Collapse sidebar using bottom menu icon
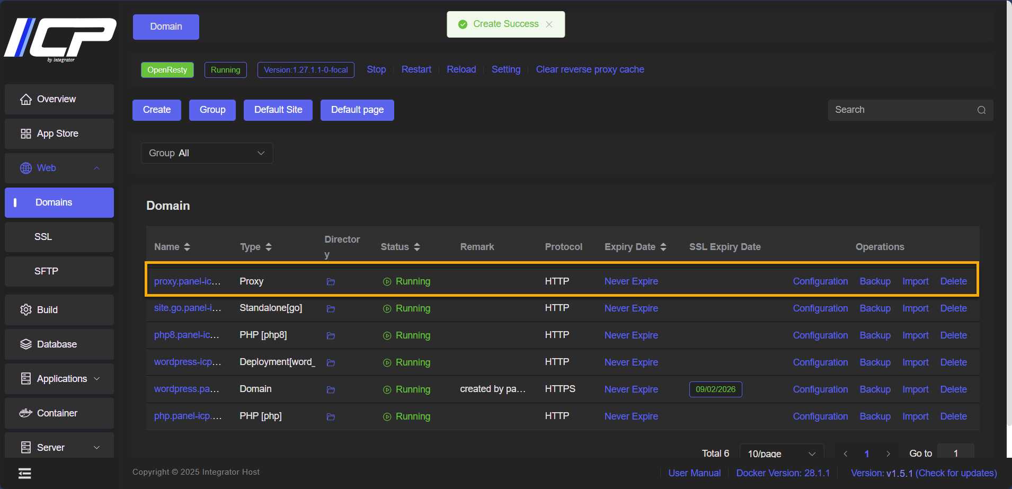This screenshot has width=1012, height=489. 25,473
